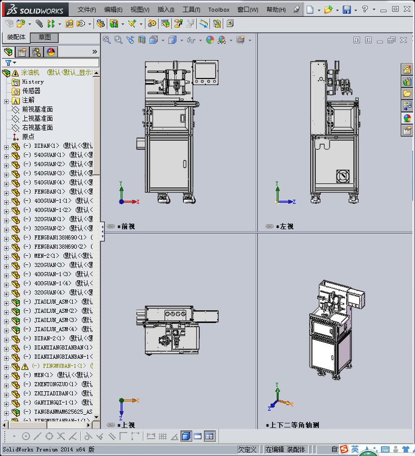Open the 文件(F) menu
This screenshot has height=456, width=415.
tap(86, 10)
